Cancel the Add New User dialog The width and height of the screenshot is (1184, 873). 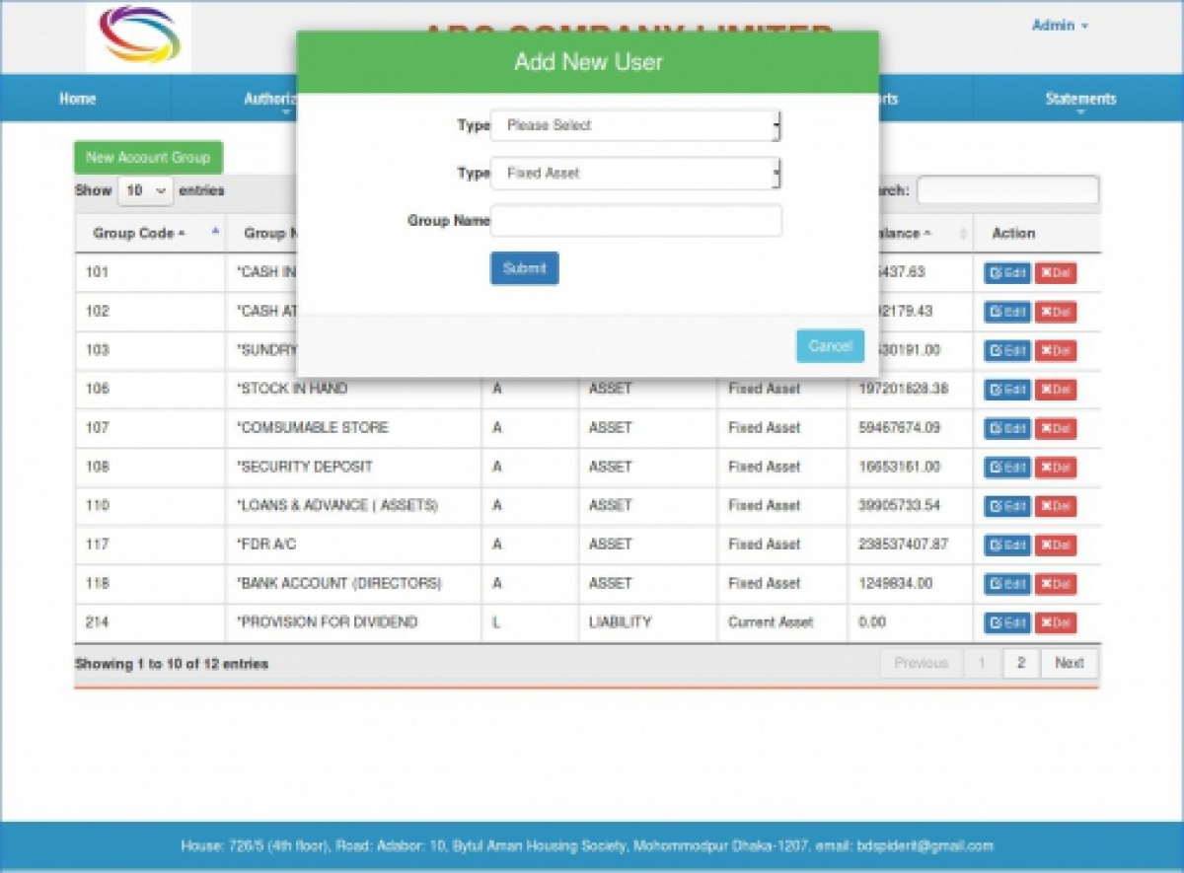(x=829, y=345)
